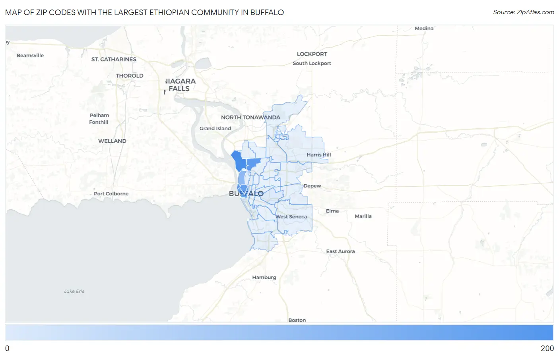Click the map title heading text
559x357 pixels.
[x=144, y=12]
